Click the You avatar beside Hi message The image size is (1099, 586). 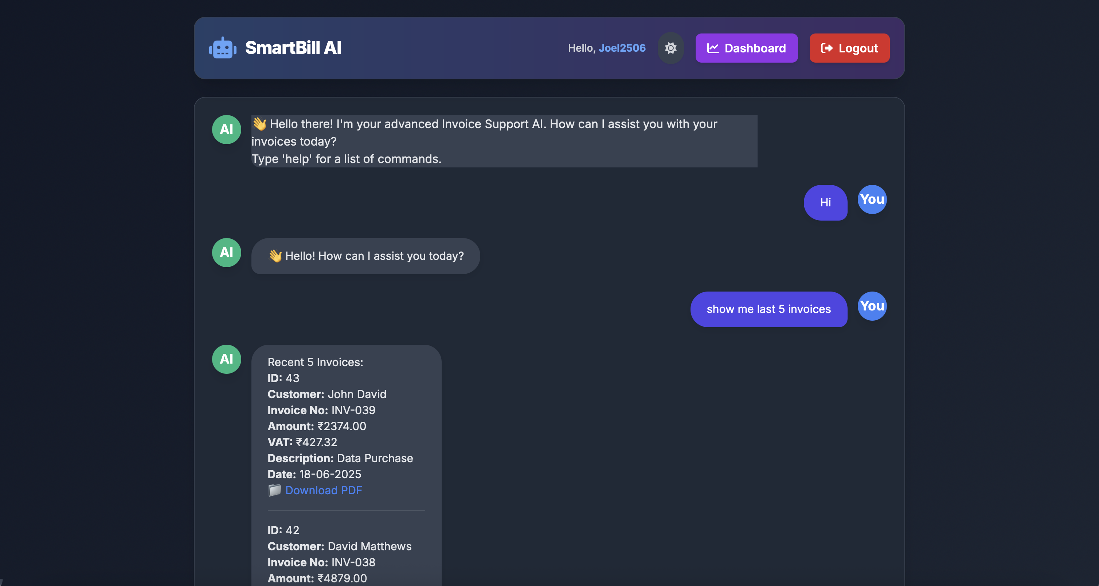[872, 199]
